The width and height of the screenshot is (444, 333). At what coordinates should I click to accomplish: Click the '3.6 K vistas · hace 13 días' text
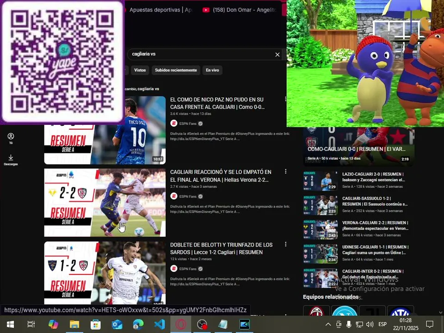point(191,114)
